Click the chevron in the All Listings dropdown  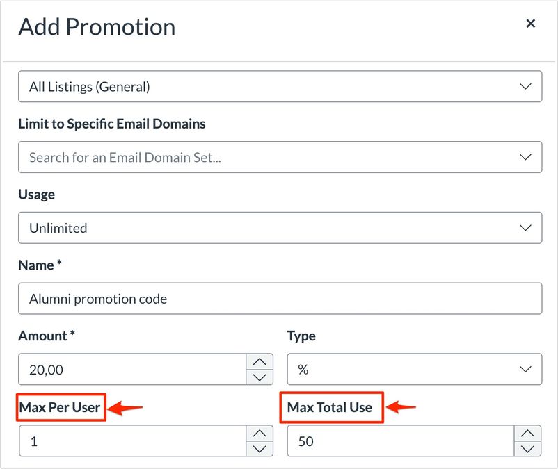click(526, 87)
